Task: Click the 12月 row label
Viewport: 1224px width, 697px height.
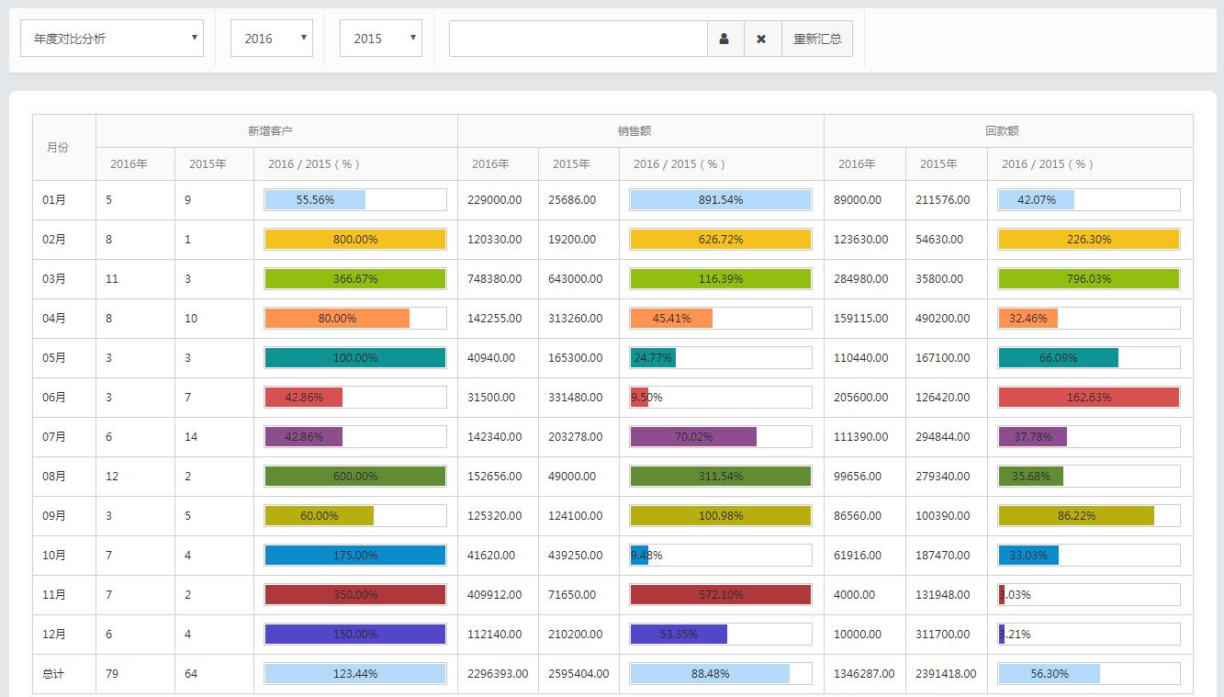Action: click(54, 635)
